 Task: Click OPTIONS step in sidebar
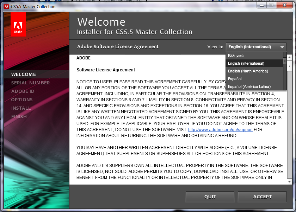22,100
